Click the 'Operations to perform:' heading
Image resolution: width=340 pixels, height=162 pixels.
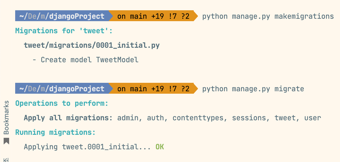62,103
